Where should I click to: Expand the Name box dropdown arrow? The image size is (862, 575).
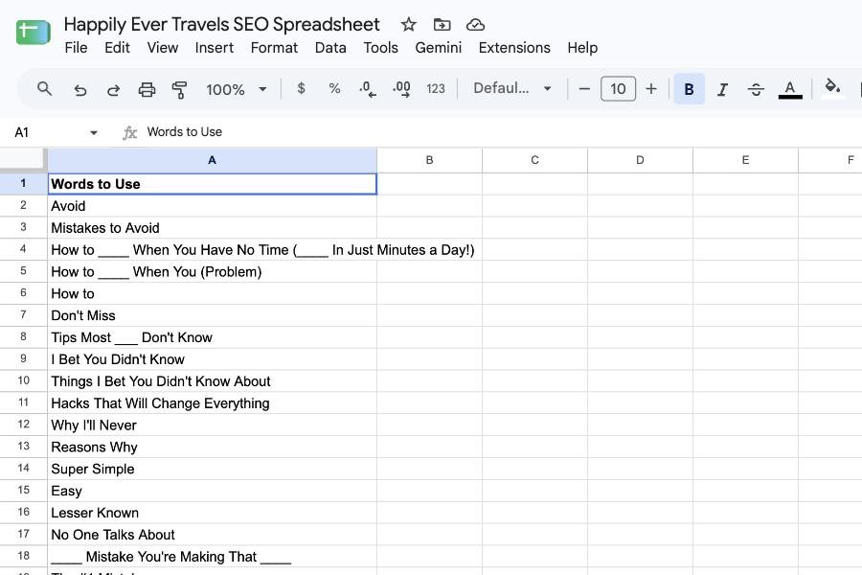click(94, 132)
